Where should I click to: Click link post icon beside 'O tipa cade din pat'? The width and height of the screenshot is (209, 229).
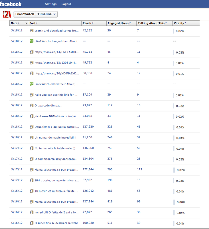click(x=32, y=105)
